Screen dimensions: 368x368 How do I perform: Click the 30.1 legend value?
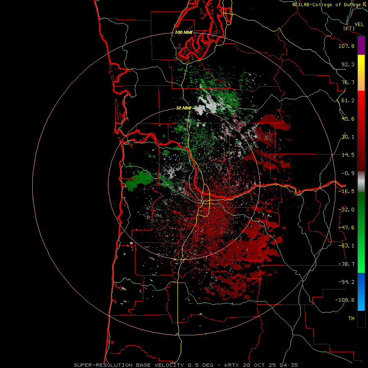pos(348,137)
